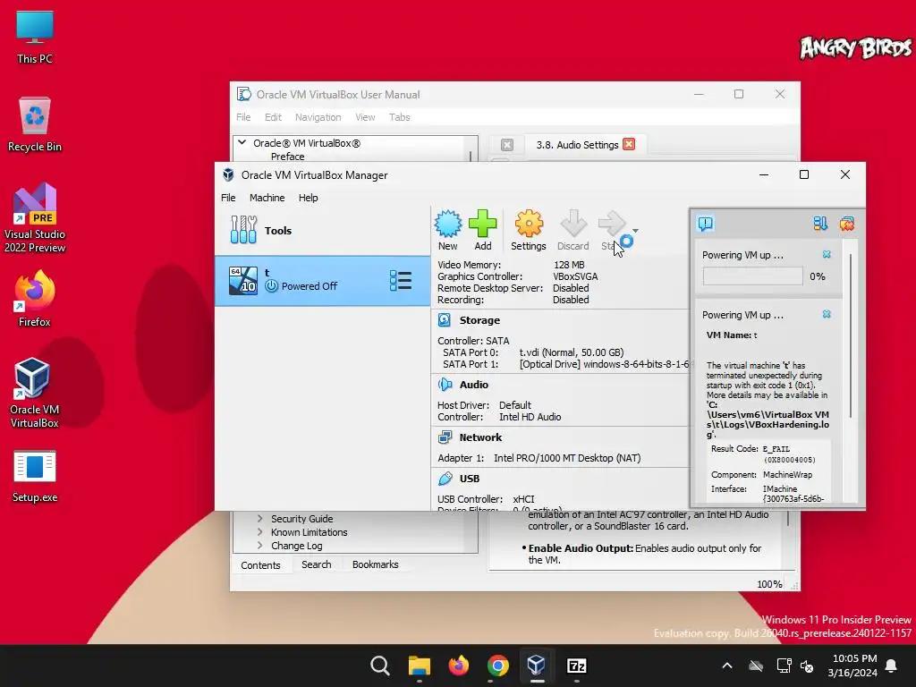Collapse the Oracle VM VirtualBox tree node
916x687 pixels.
tap(242, 142)
